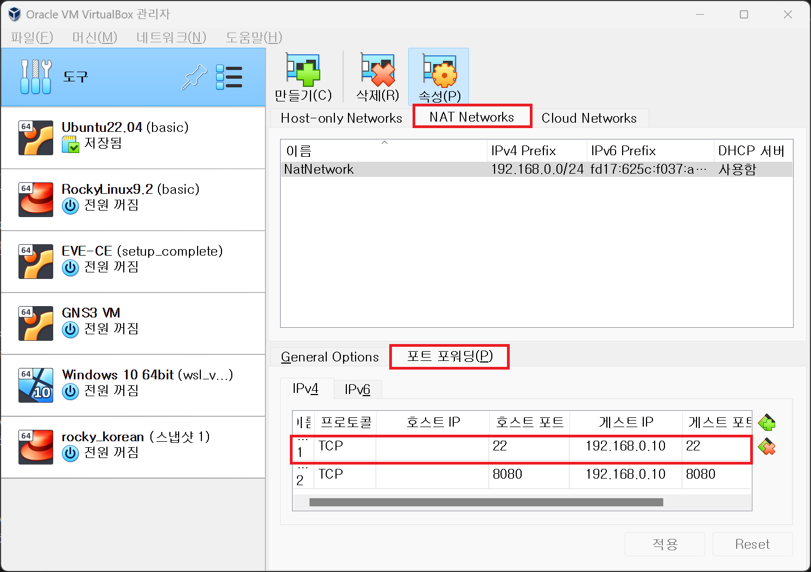Click the port forwarding horizontal scrollbar
The image size is (811, 572).
pyautogui.click(x=486, y=503)
